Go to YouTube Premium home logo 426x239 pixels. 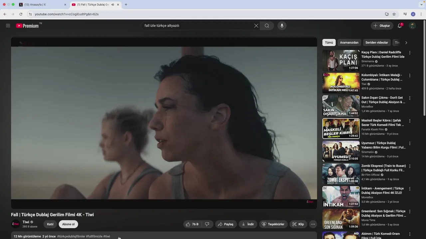point(27,26)
